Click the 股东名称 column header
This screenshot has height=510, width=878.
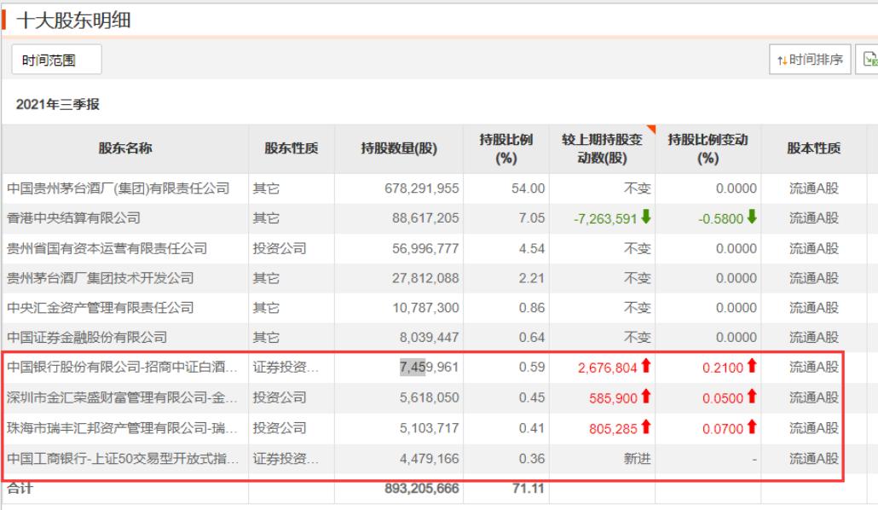(x=125, y=148)
